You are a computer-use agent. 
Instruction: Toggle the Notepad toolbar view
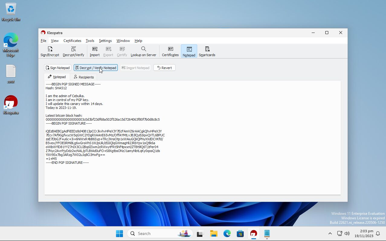189,51
